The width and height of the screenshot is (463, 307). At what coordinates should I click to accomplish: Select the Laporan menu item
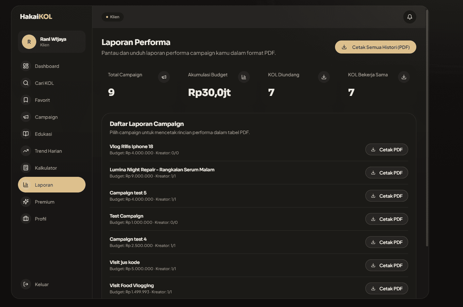52,185
